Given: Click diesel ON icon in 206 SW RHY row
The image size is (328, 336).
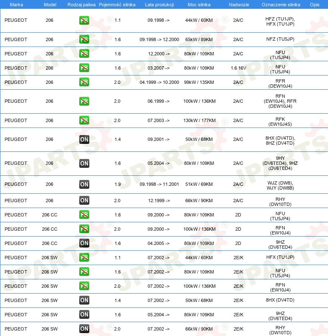Looking at the screenshot, I should coord(84,329).
